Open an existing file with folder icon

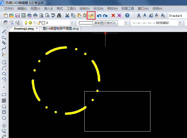click(x=11, y=15)
